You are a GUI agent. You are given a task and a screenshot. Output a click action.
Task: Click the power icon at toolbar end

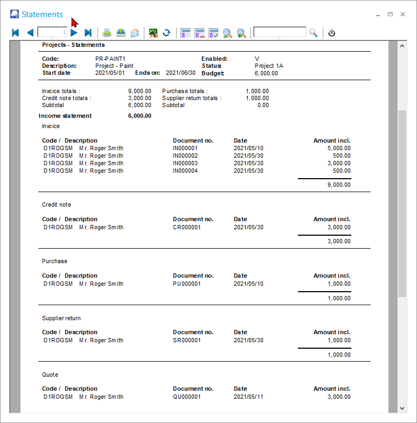tap(332, 33)
